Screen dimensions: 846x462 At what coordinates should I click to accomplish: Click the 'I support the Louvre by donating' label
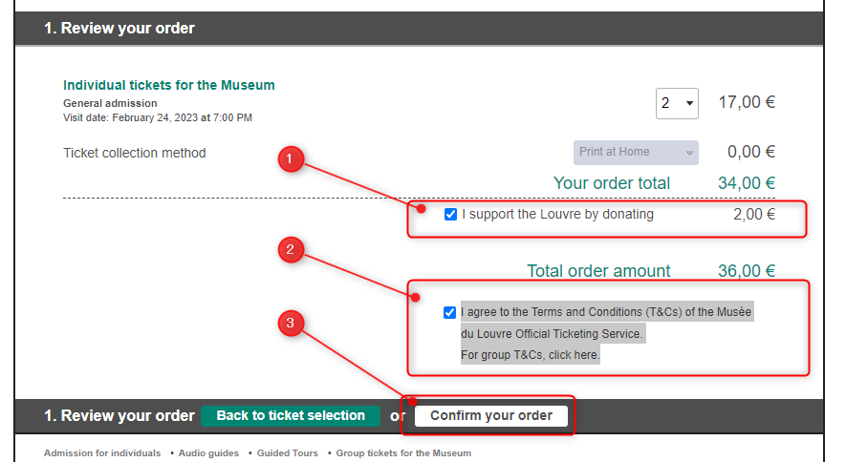click(557, 215)
